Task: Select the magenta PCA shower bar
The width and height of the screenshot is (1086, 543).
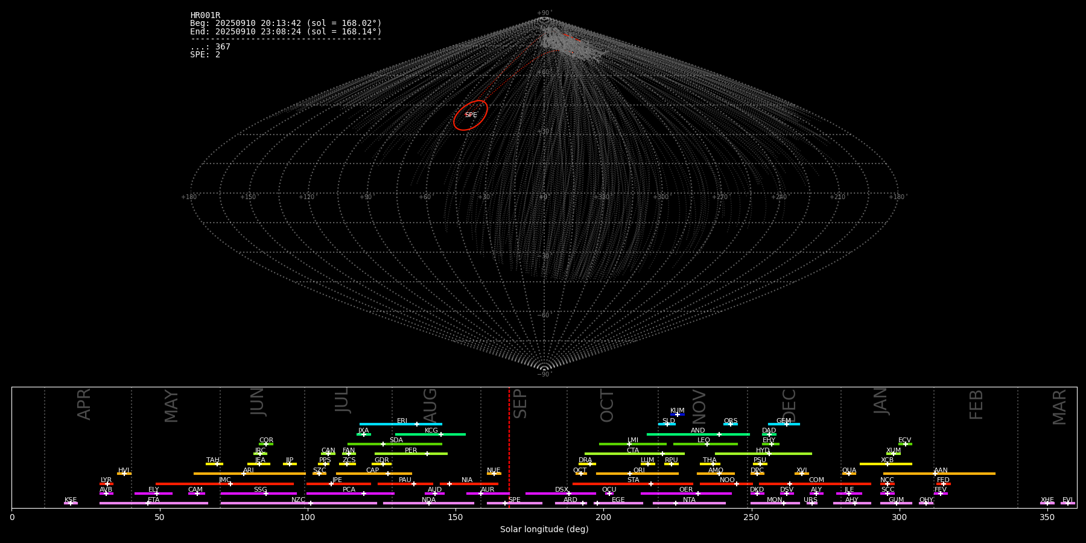Action: pyautogui.click(x=350, y=494)
